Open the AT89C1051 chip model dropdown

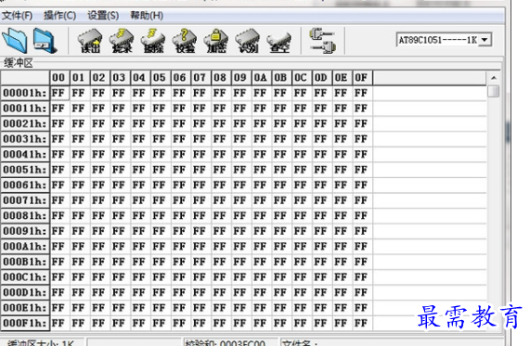pos(485,40)
